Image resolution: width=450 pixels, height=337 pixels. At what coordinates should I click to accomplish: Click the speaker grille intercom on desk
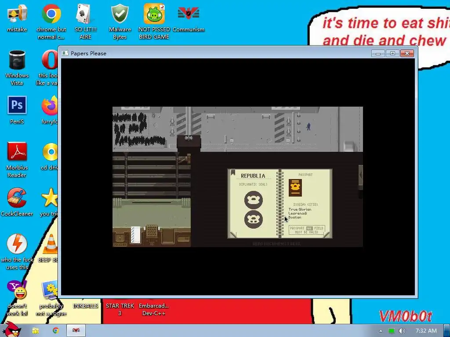tap(152, 231)
